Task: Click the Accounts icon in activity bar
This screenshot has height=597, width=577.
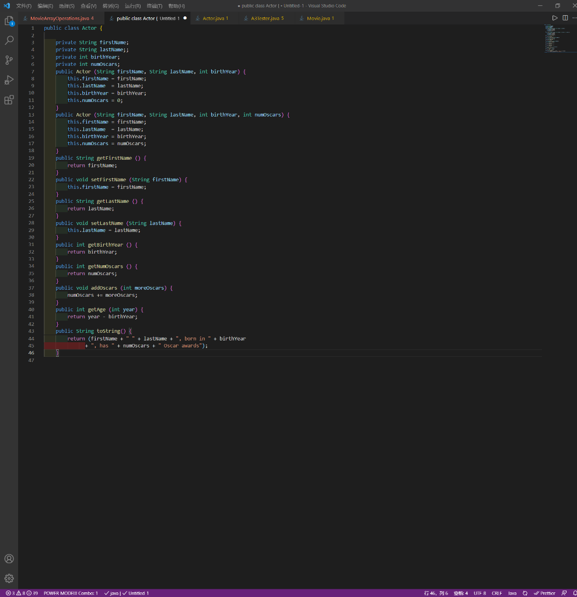Action: click(9, 559)
